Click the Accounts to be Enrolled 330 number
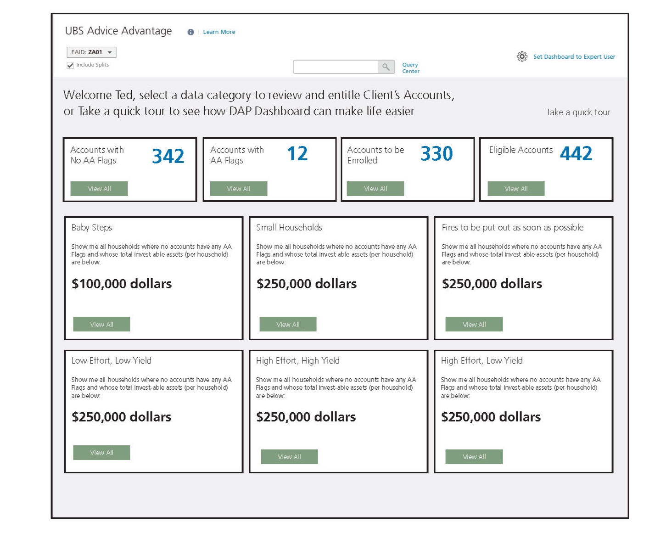Screen dimensions: 666x533 click(436, 153)
